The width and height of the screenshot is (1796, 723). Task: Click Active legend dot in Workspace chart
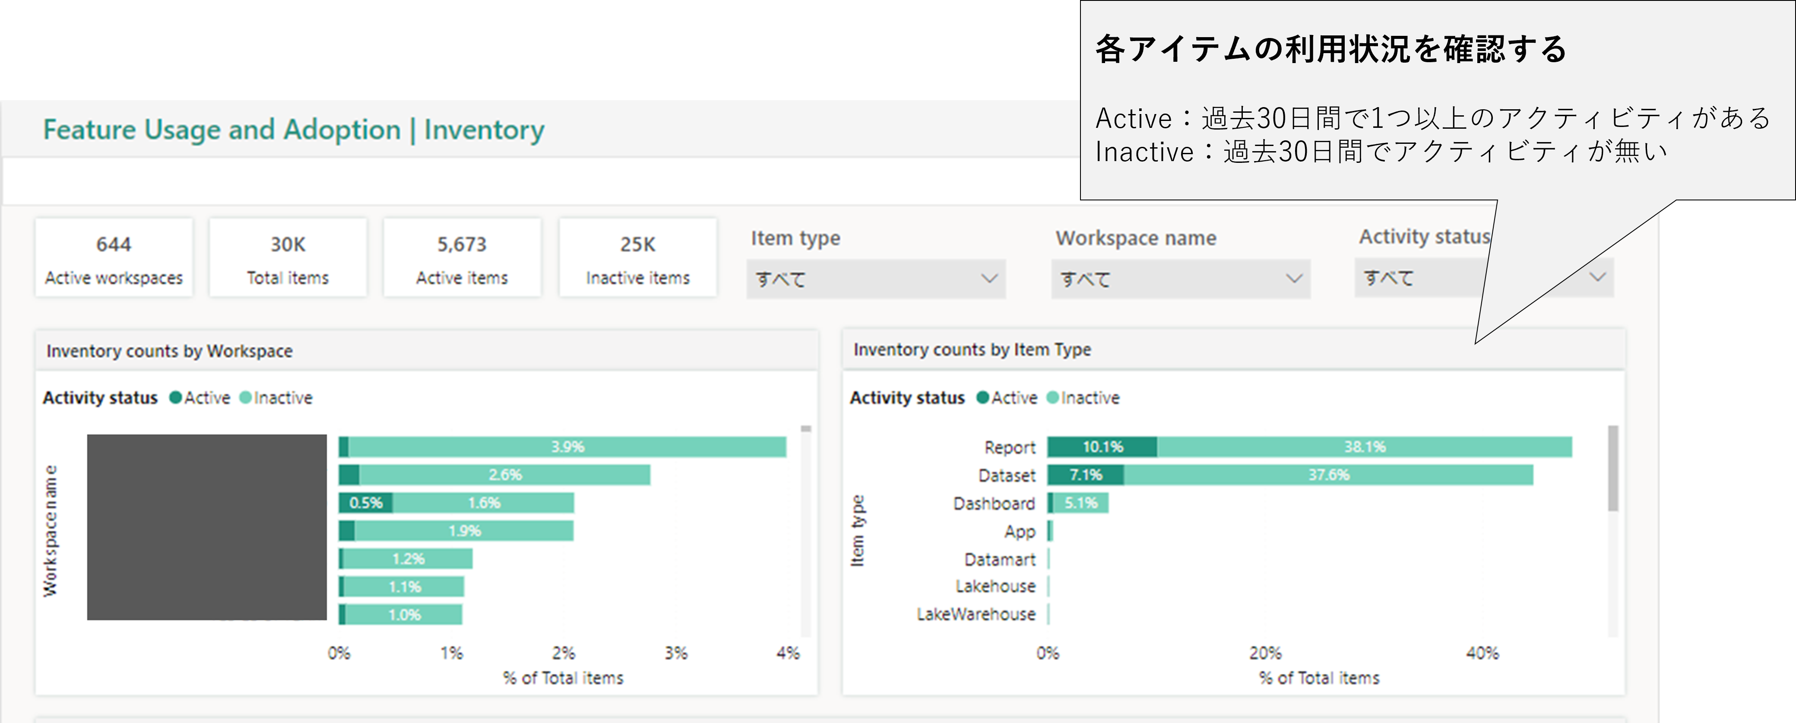pos(176,397)
